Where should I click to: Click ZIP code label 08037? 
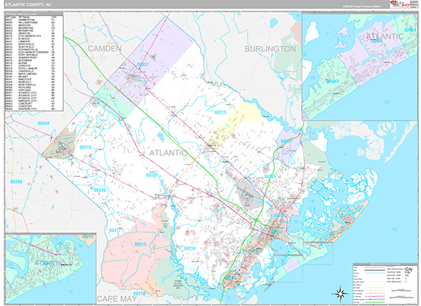tap(143, 65)
